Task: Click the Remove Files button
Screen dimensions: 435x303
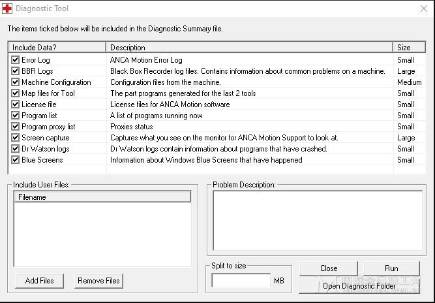Action: (x=98, y=281)
